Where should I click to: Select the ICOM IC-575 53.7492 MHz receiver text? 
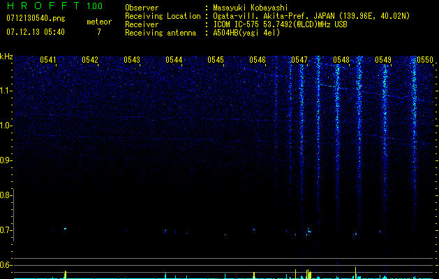(280, 24)
